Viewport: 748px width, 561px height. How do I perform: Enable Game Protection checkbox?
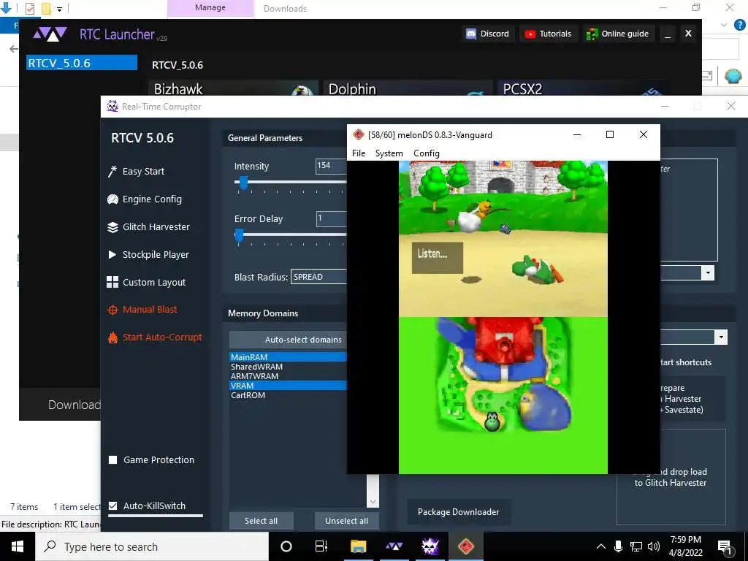click(x=113, y=460)
